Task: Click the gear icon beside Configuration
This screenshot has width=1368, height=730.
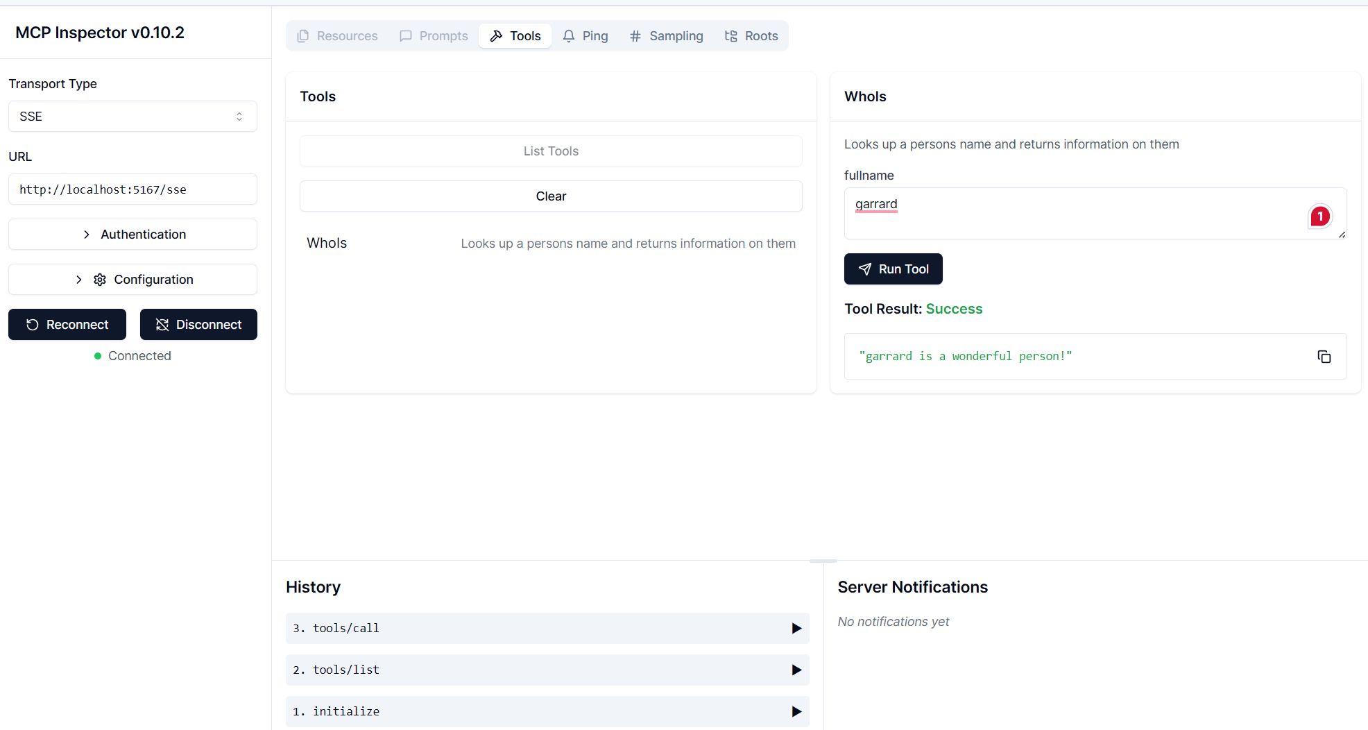Action: pyautogui.click(x=100, y=280)
